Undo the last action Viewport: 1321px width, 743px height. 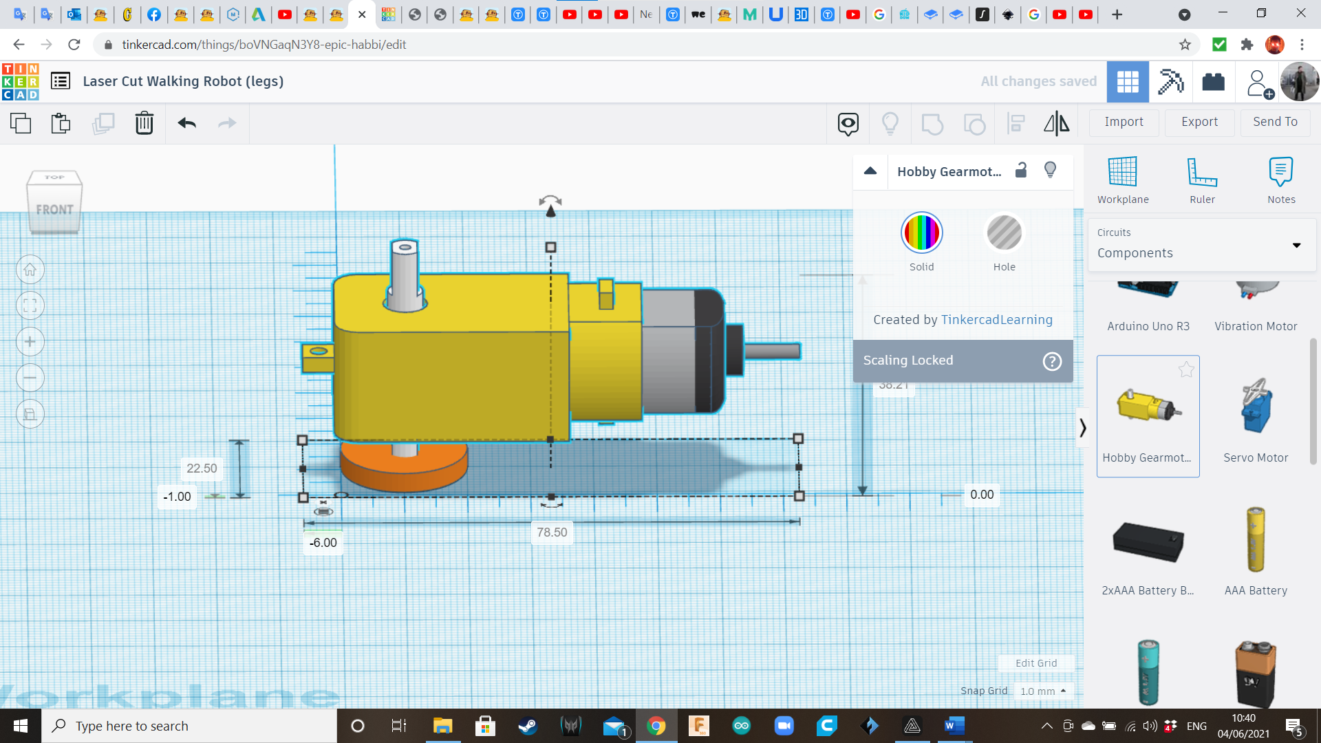tap(186, 123)
